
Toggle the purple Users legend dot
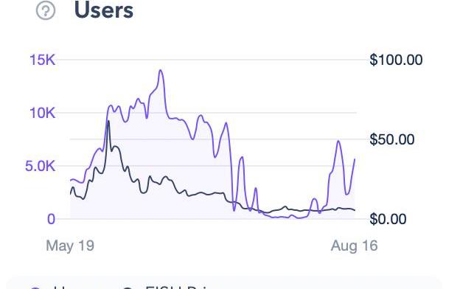point(36,288)
